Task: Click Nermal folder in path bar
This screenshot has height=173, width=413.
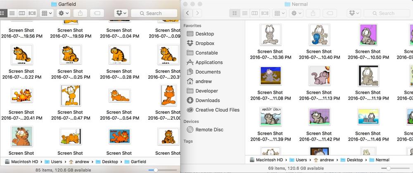Action: point(380,160)
